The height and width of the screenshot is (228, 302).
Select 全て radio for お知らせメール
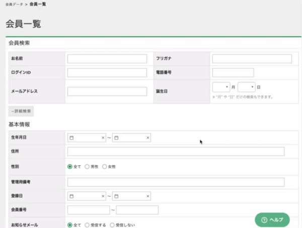point(70,225)
